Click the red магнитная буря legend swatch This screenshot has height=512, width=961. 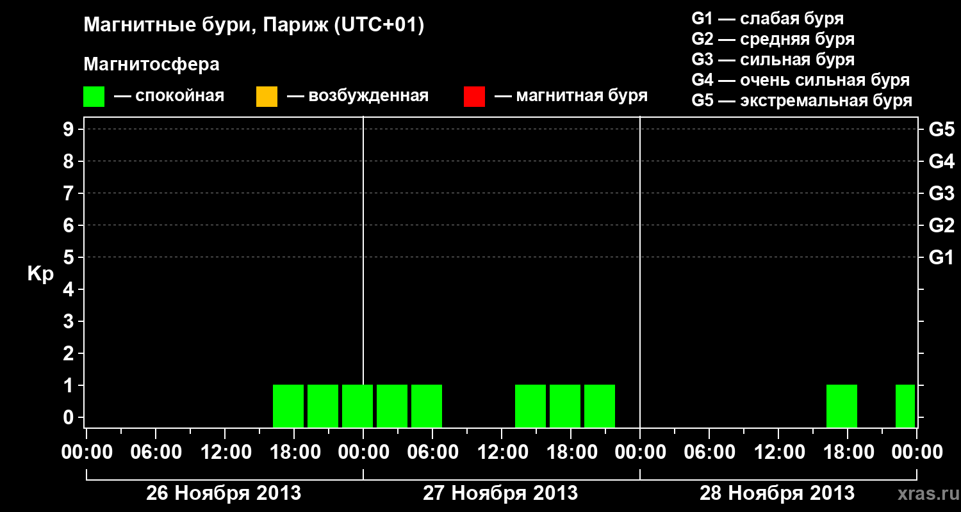tap(474, 97)
